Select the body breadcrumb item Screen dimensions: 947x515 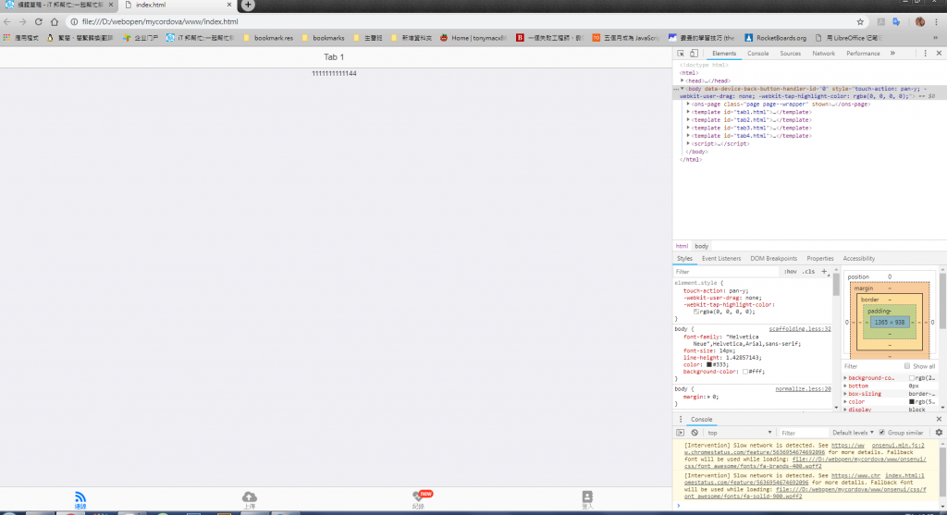(701, 246)
